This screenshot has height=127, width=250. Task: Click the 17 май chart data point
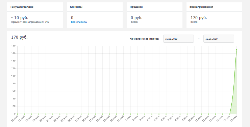point(25,114)
